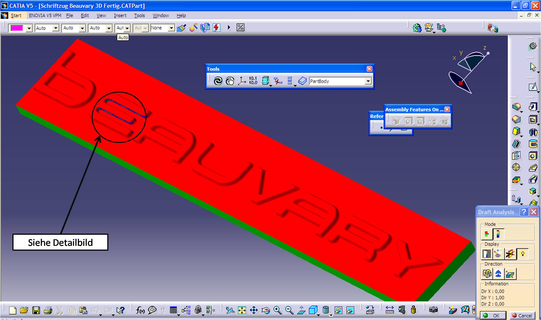Image resolution: width=541 pixels, height=320 pixels.
Task: Click the Draft Analysis help question mark button
Action: 524,212
